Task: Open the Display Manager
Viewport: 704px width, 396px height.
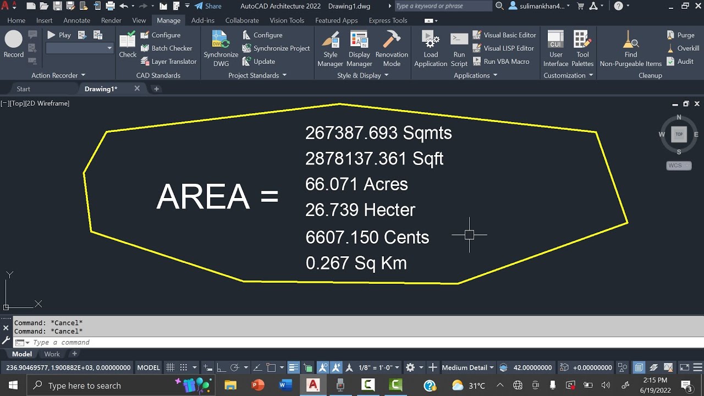Action: click(359, 48)
